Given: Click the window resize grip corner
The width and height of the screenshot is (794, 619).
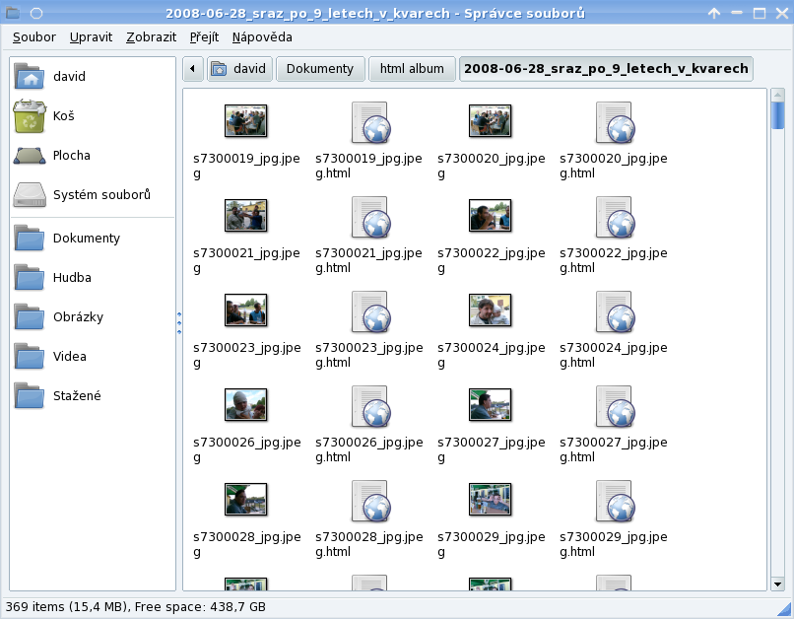Looking at the screenshot, I should coord(784,608).
